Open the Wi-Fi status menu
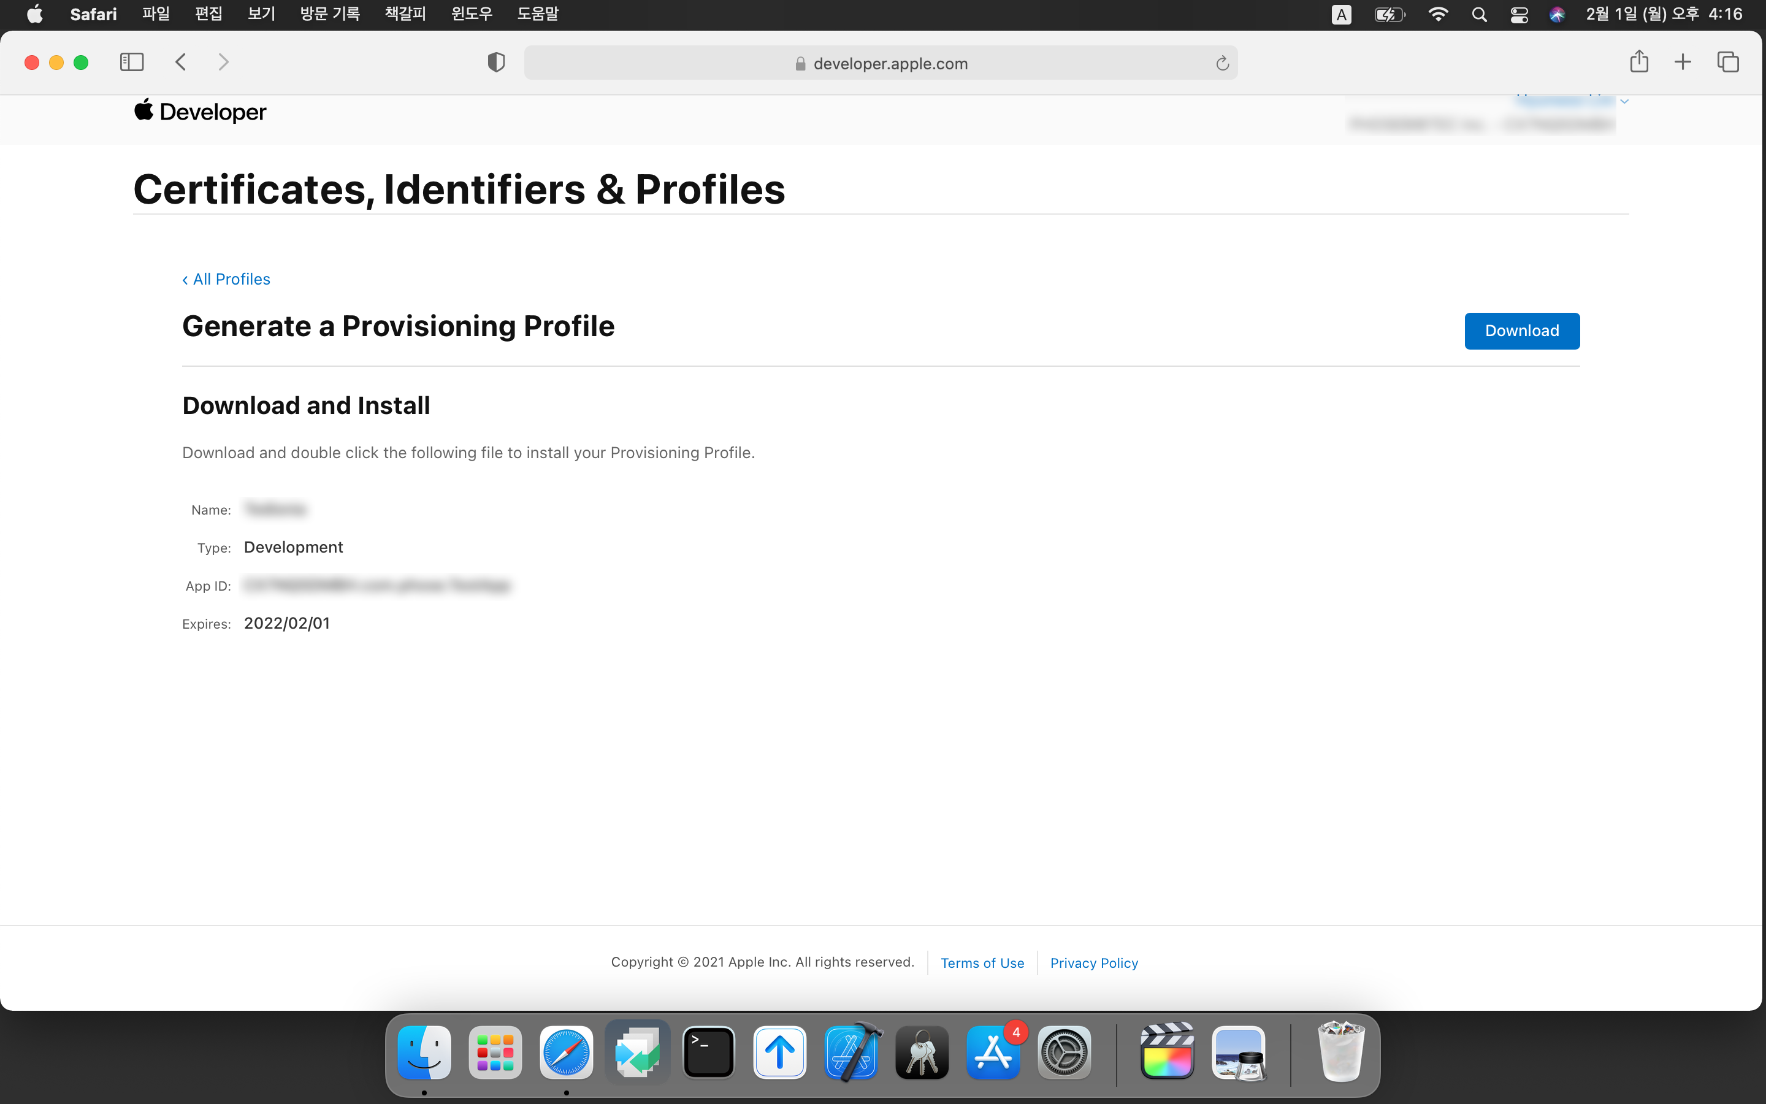Image resolution: width=1766 pixels, height=1104 pixels. 1437,15
